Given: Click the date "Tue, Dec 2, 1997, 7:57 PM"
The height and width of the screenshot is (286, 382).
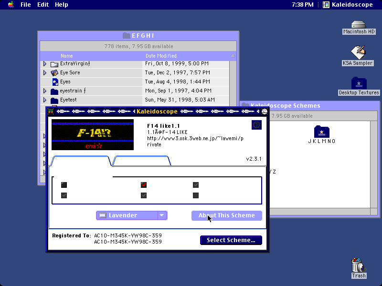Looking at the screenshot, I should pos(177,73).
